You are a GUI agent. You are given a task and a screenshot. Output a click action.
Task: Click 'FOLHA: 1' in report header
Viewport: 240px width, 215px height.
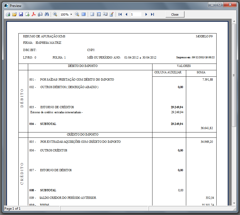59,57
